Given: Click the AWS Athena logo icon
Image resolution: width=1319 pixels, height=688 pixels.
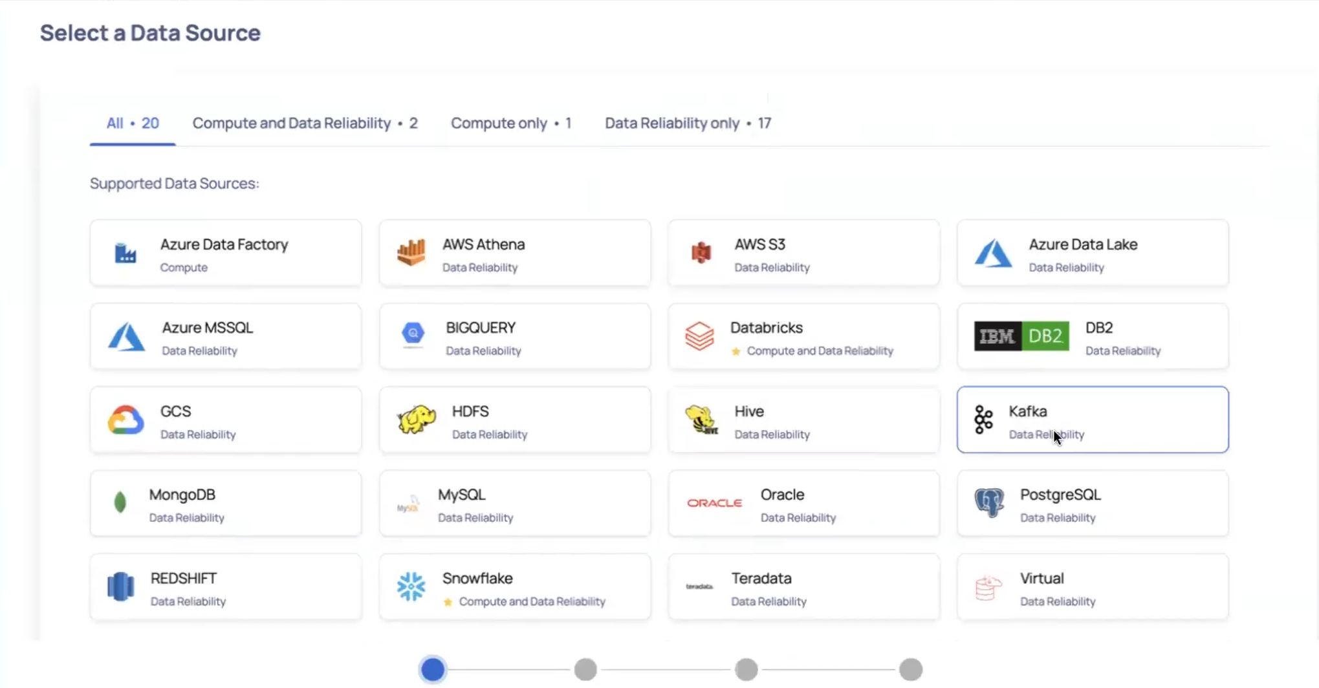Looking at the screenshot, I should click(411, 252).
